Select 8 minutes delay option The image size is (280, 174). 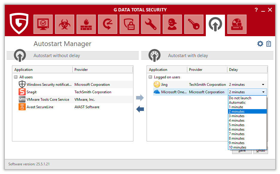(x=247, y=138)
